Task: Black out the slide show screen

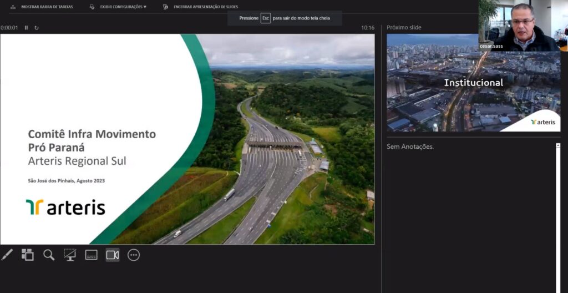Action: (70, 255)
